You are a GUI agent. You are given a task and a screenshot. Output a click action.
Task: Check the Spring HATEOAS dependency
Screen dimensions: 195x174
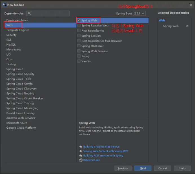click(x=79, y=46)
